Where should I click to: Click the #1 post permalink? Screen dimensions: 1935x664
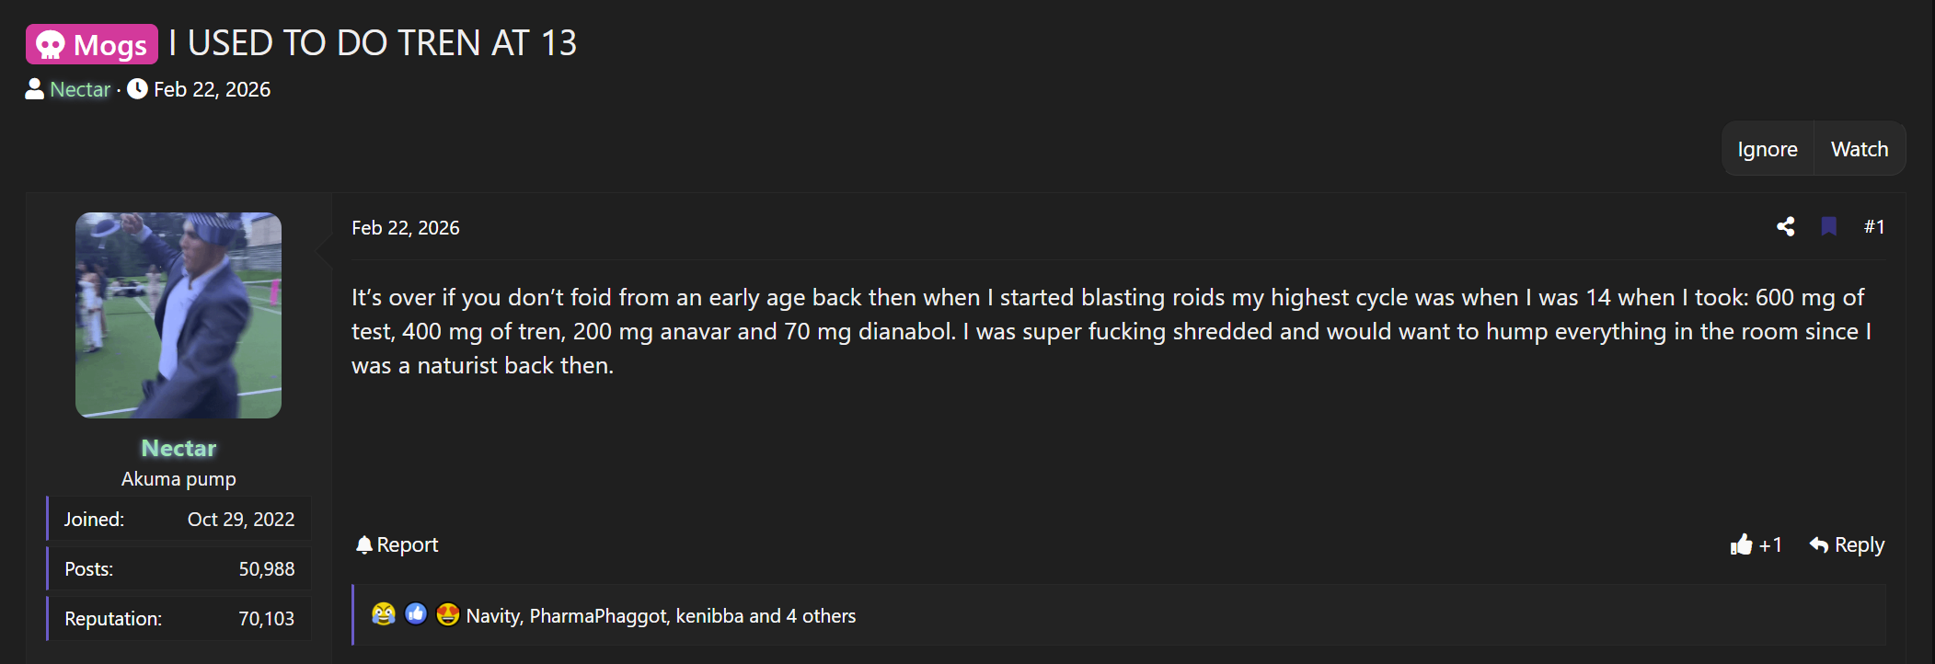(x=1875, y=226)
